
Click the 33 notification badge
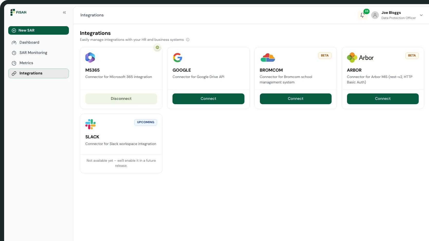pos(367,11)
